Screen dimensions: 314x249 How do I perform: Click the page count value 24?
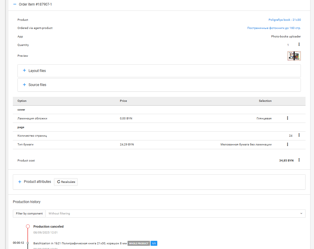[291, 136]
